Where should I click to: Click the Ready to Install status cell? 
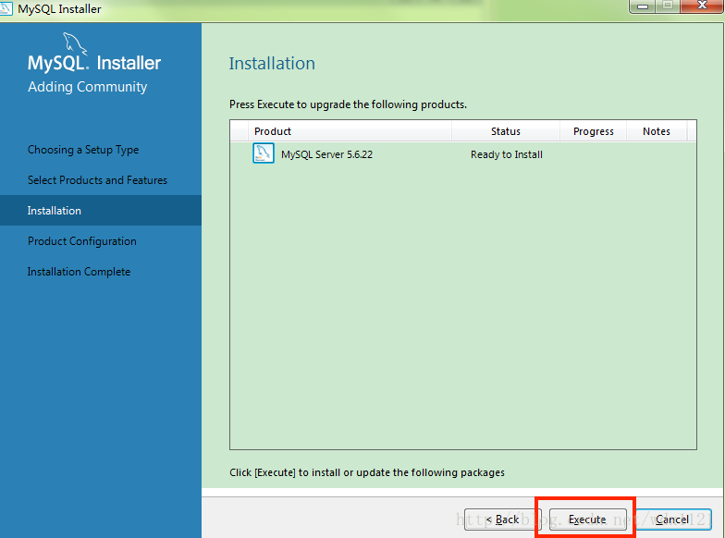pos(507,154)
